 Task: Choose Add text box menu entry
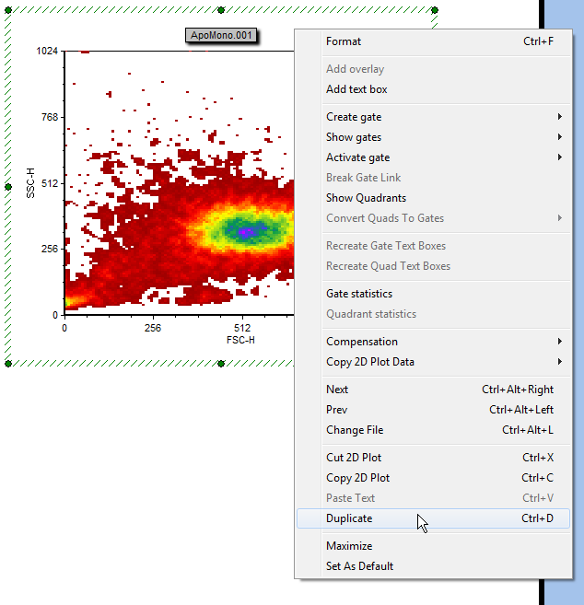(x=433, y=89)
